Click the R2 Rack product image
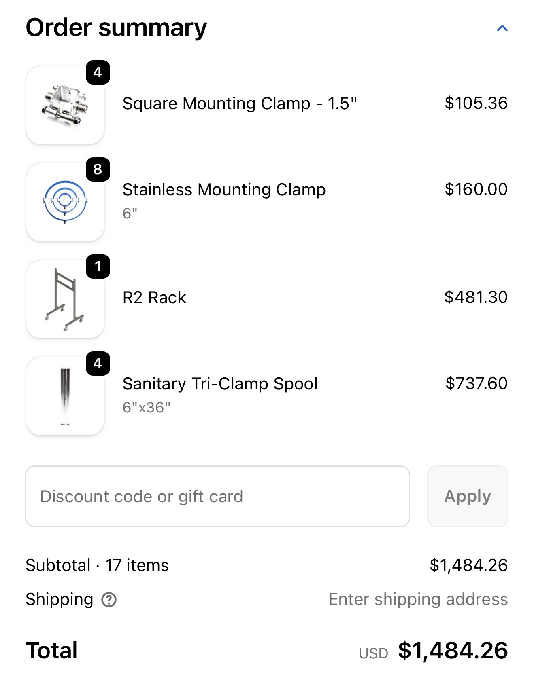This screenshot has width=534, height=683. click(65, 299)
